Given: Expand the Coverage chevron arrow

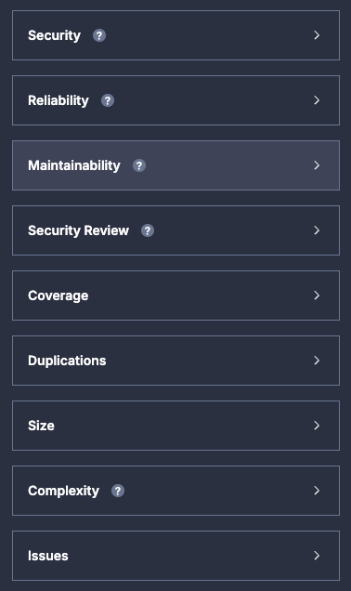Looking at the screenshot, I should [x=317, y=295].
